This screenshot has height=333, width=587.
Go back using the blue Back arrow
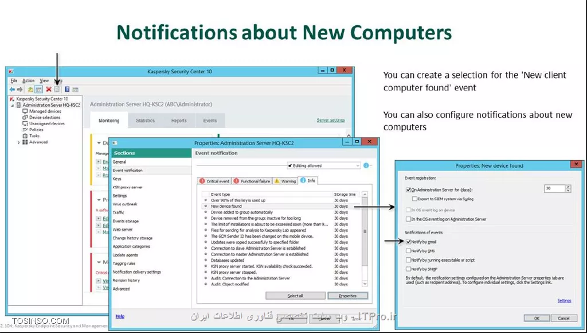(x=12, y=89)
